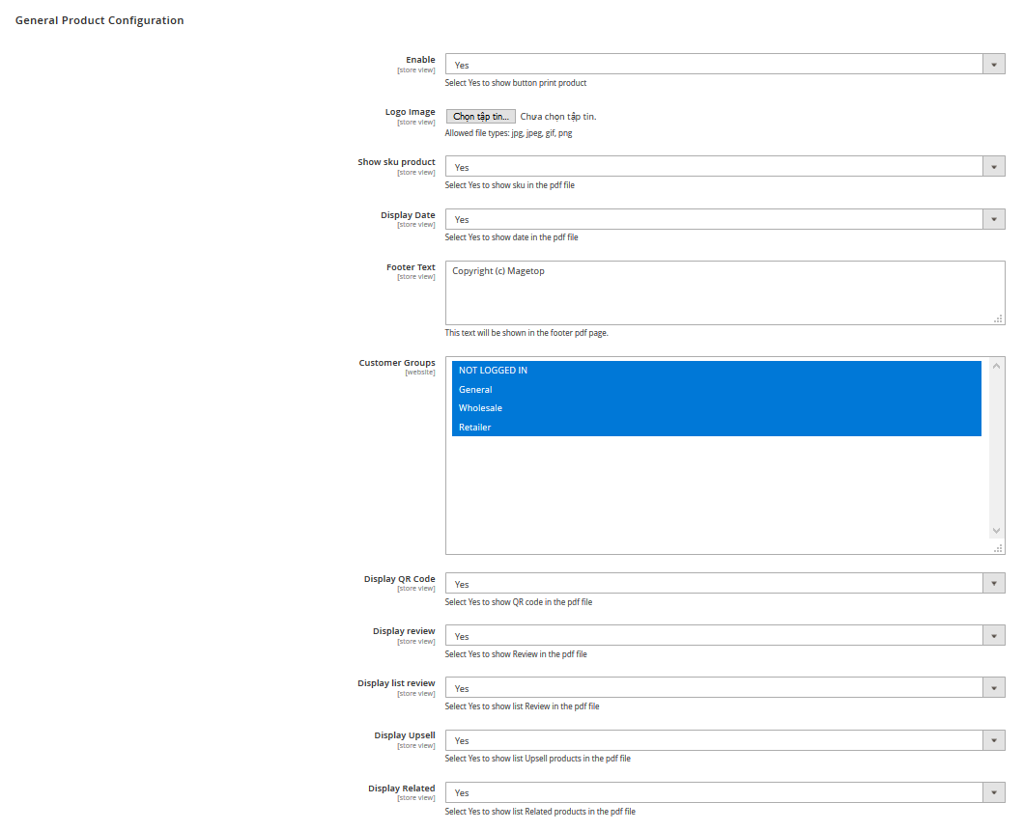1024x830 pixels.
Task: Open the Display Related dropdown
Action: point(724,792)
